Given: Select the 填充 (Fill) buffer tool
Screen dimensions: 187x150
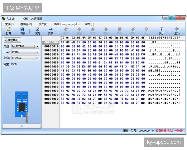Looking at the screenshot, I should [x=37, y=31].
